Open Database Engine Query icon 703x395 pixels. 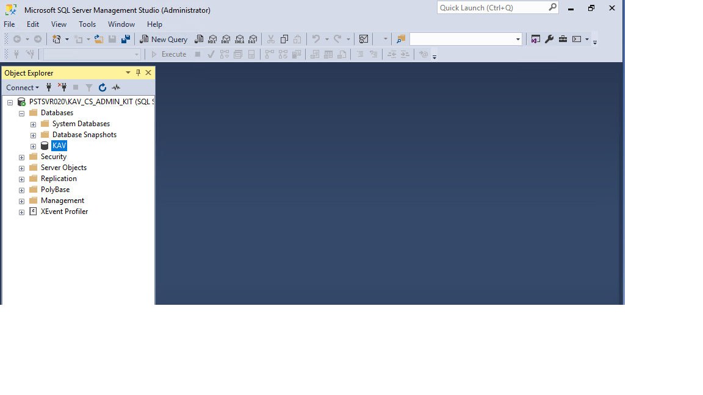click(x=198, y=40)
